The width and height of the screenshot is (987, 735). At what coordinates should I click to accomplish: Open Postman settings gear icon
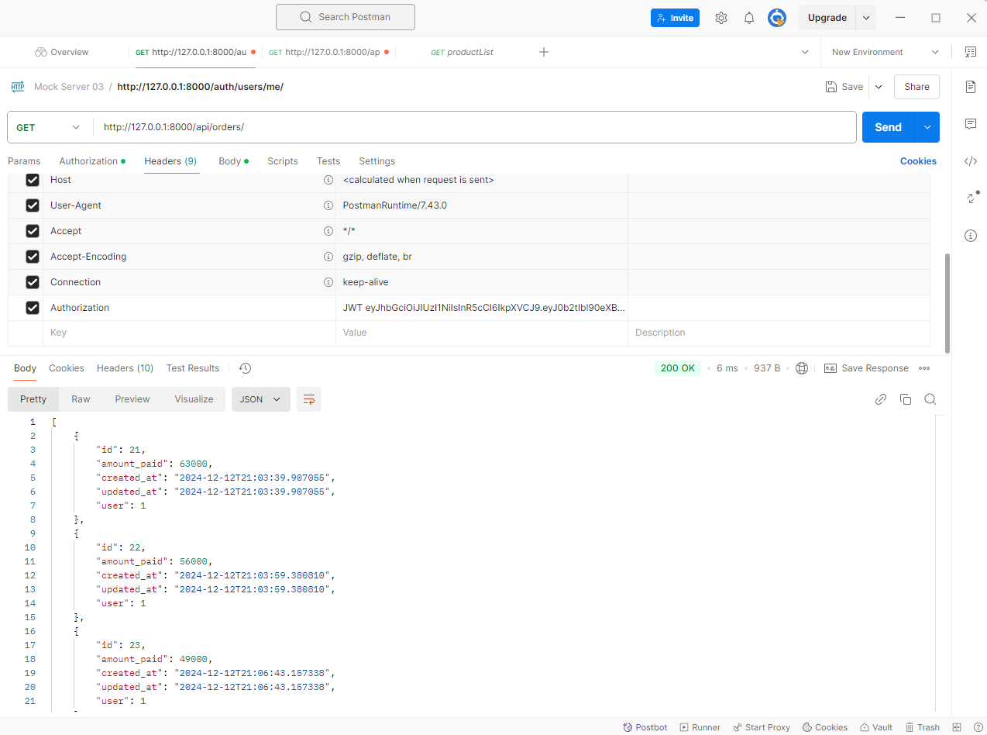point(721,18)
